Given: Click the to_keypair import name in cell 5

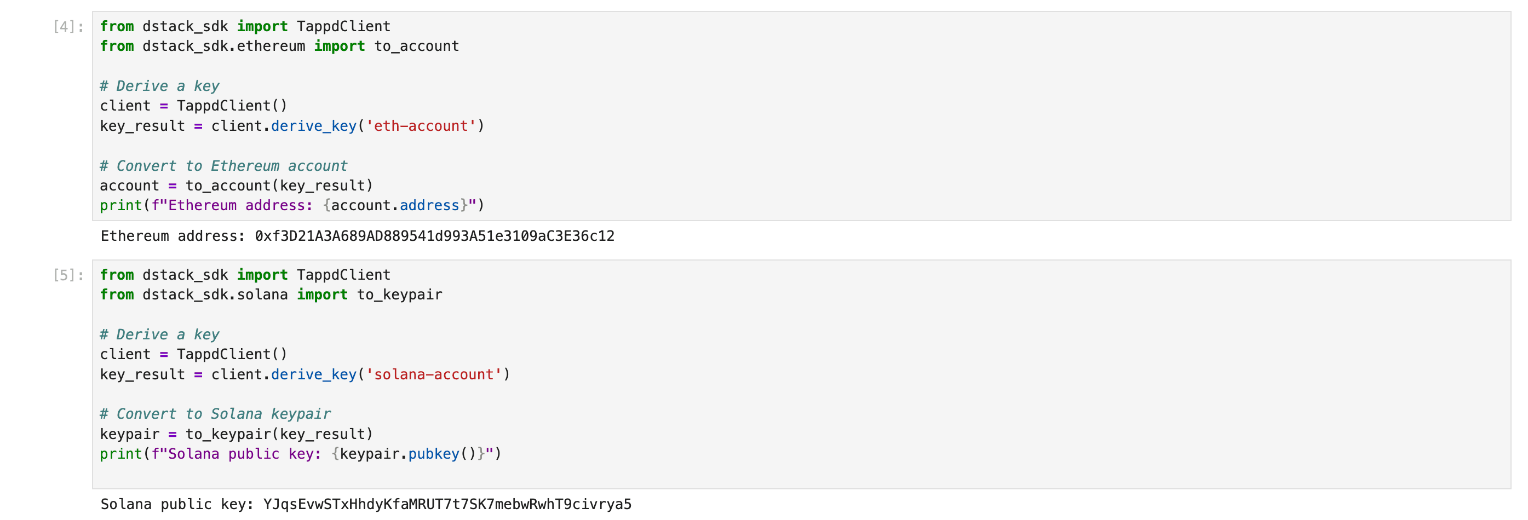Looking at the screenshot, I should [399, 294].
